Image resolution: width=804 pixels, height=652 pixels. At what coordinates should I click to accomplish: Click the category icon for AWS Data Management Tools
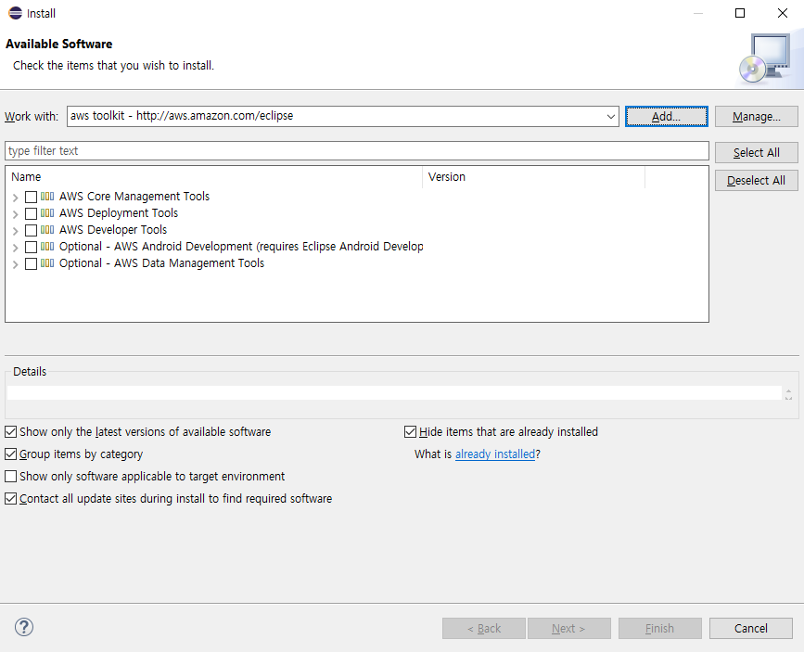coord(47,262)
